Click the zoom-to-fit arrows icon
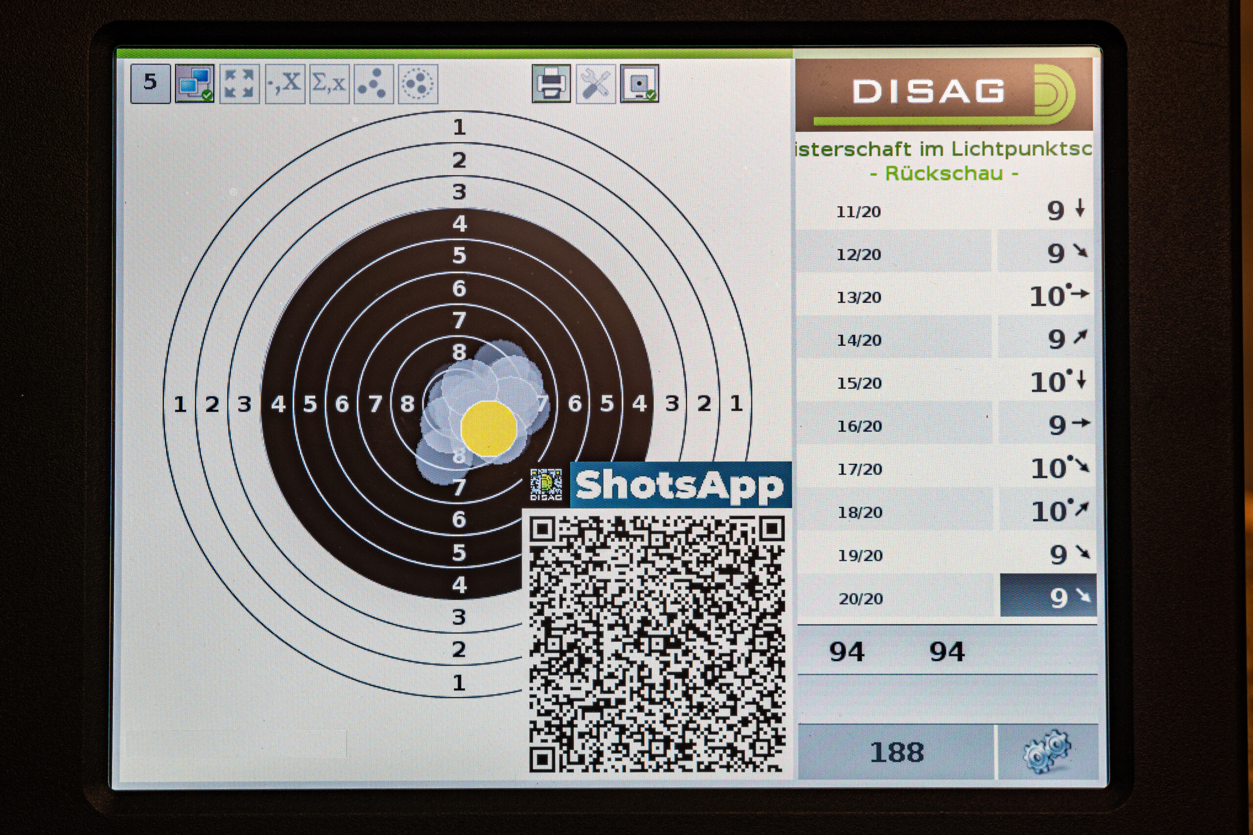 239,84
